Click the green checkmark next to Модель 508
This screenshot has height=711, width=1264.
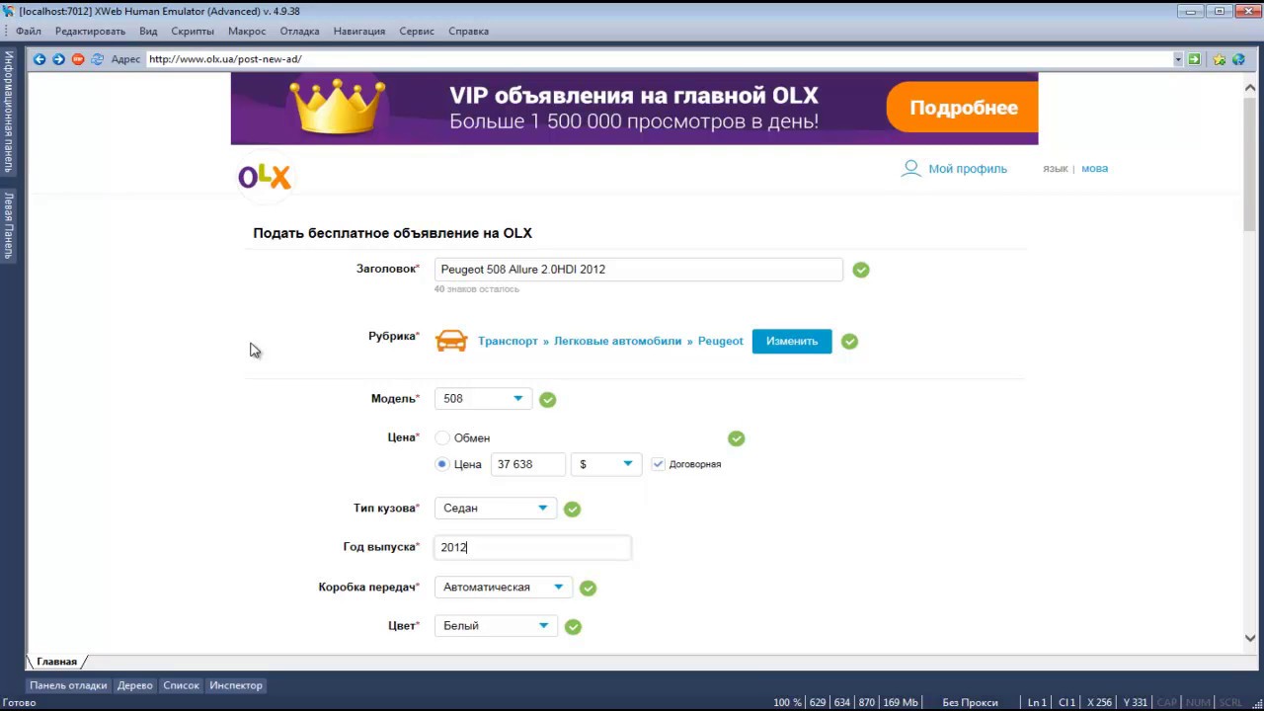(x=548, y=400)
